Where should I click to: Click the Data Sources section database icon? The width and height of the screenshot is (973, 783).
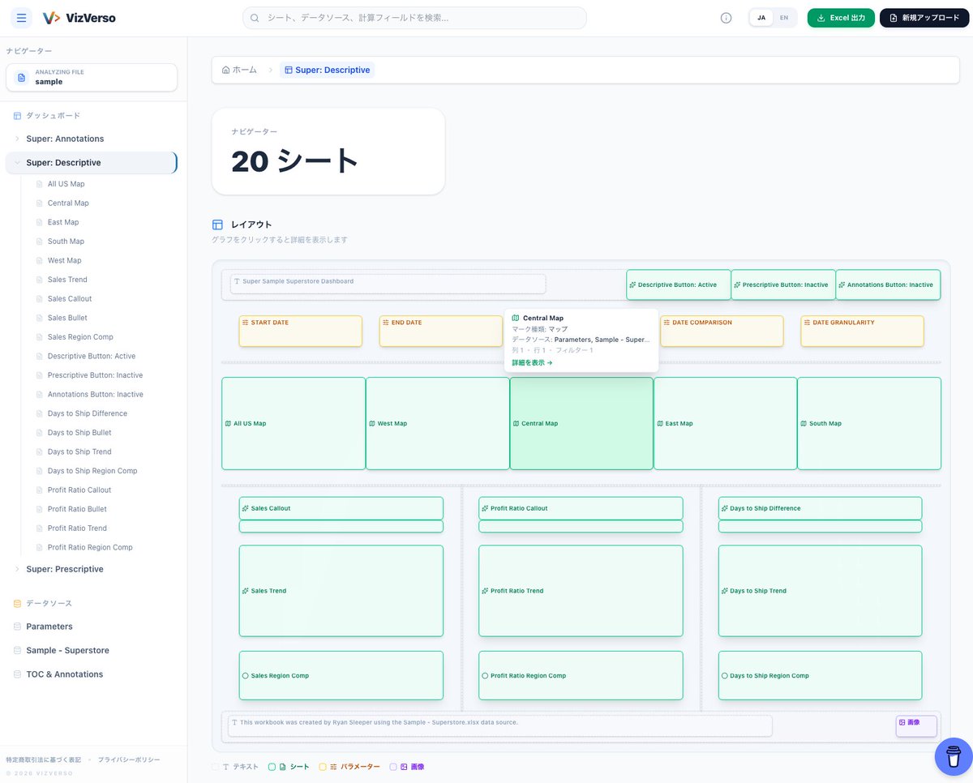click(18, 604)
